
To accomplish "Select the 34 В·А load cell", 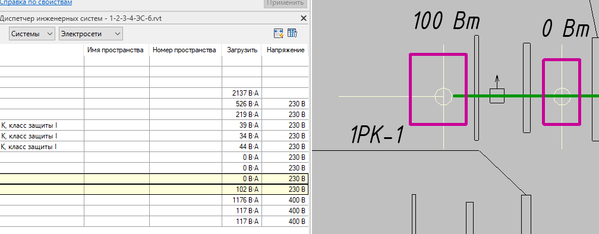I will (242, 136).
